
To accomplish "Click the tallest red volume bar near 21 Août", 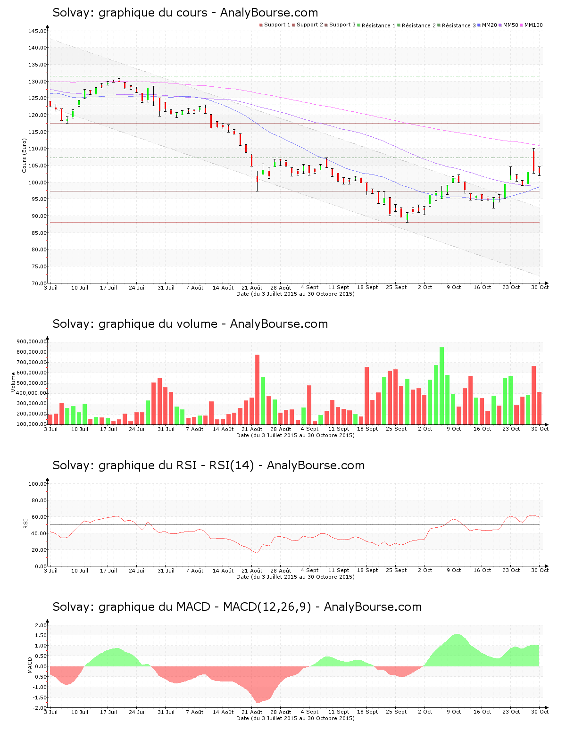I will pos(257,390).
